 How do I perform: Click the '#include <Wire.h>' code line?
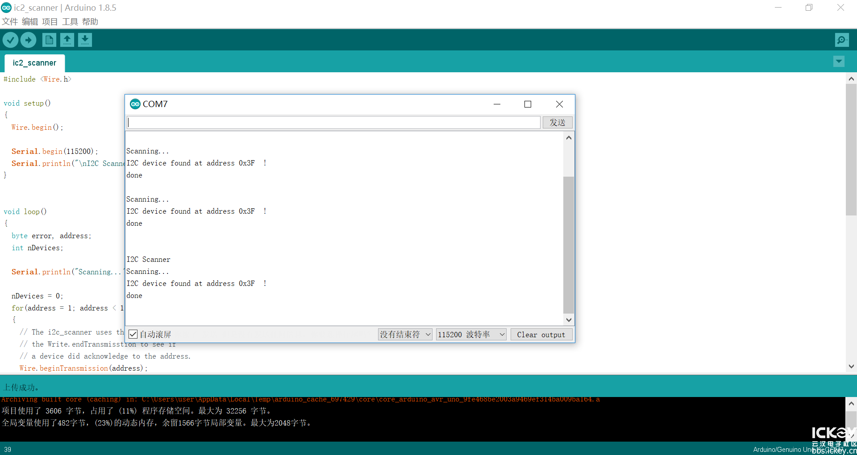point(37,79)
